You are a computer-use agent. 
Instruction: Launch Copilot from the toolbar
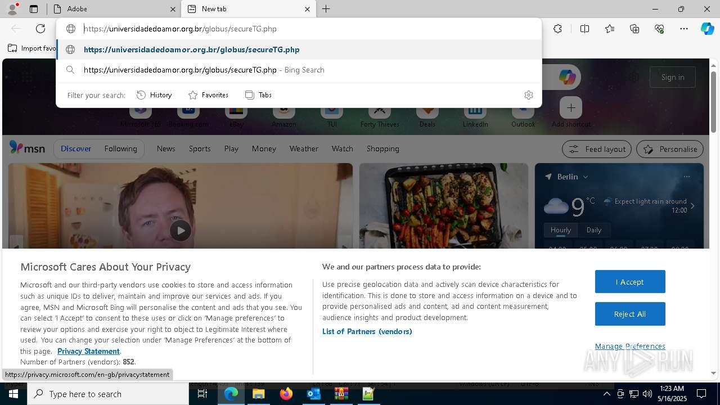click(707, 29)
